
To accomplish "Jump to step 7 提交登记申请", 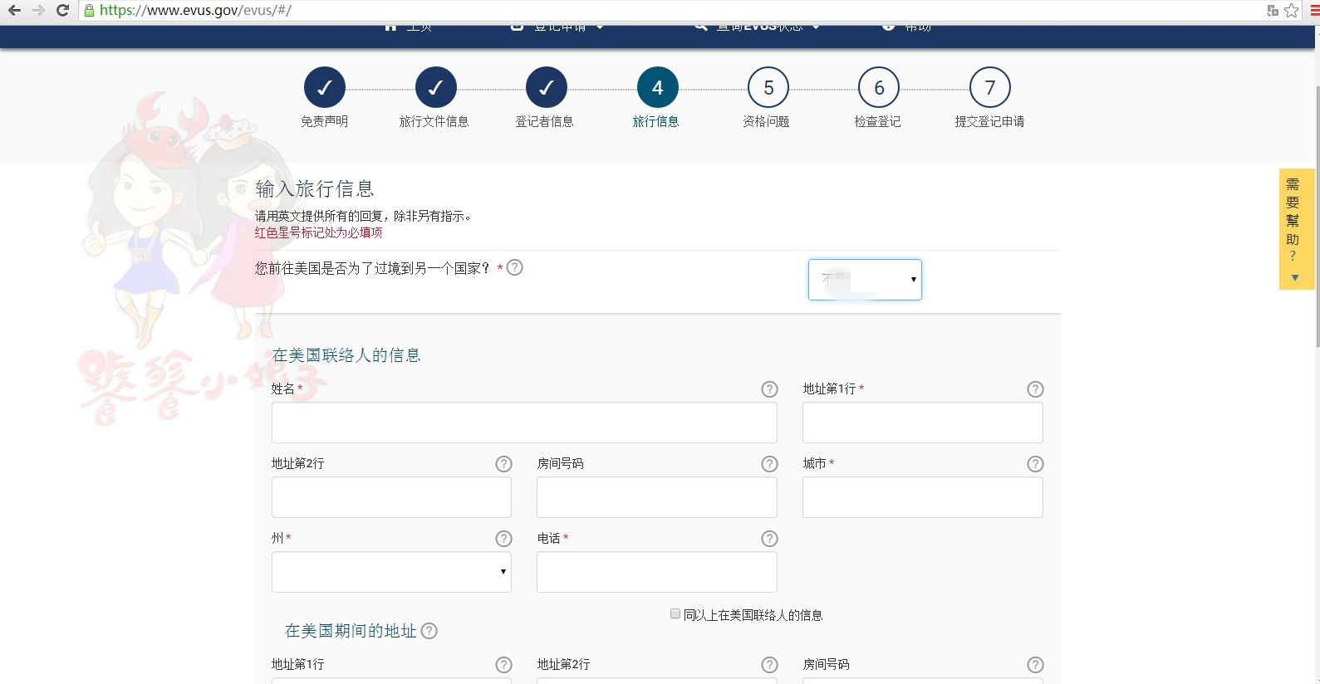I will click(x=989, y=88).
